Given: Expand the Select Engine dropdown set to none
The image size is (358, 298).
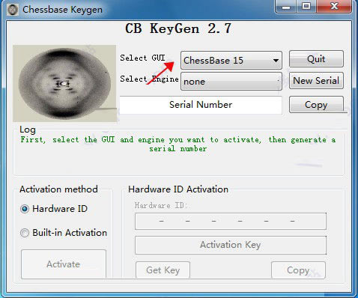Looking at the screenshot, I should (x=231, y=81).
